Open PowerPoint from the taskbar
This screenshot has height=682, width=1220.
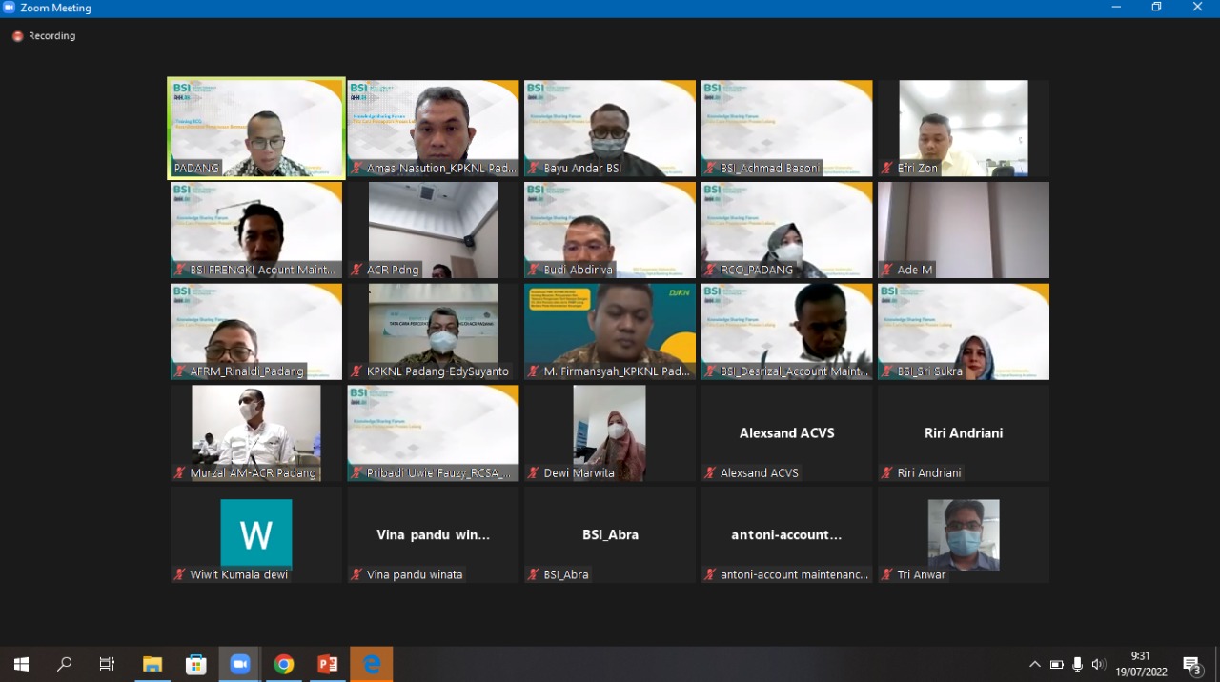point(328,664)
